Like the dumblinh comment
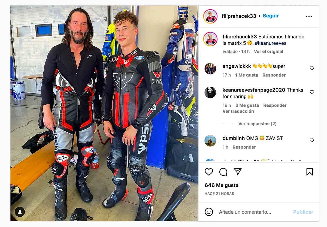327x227 pixels. [x=312, y=140]
